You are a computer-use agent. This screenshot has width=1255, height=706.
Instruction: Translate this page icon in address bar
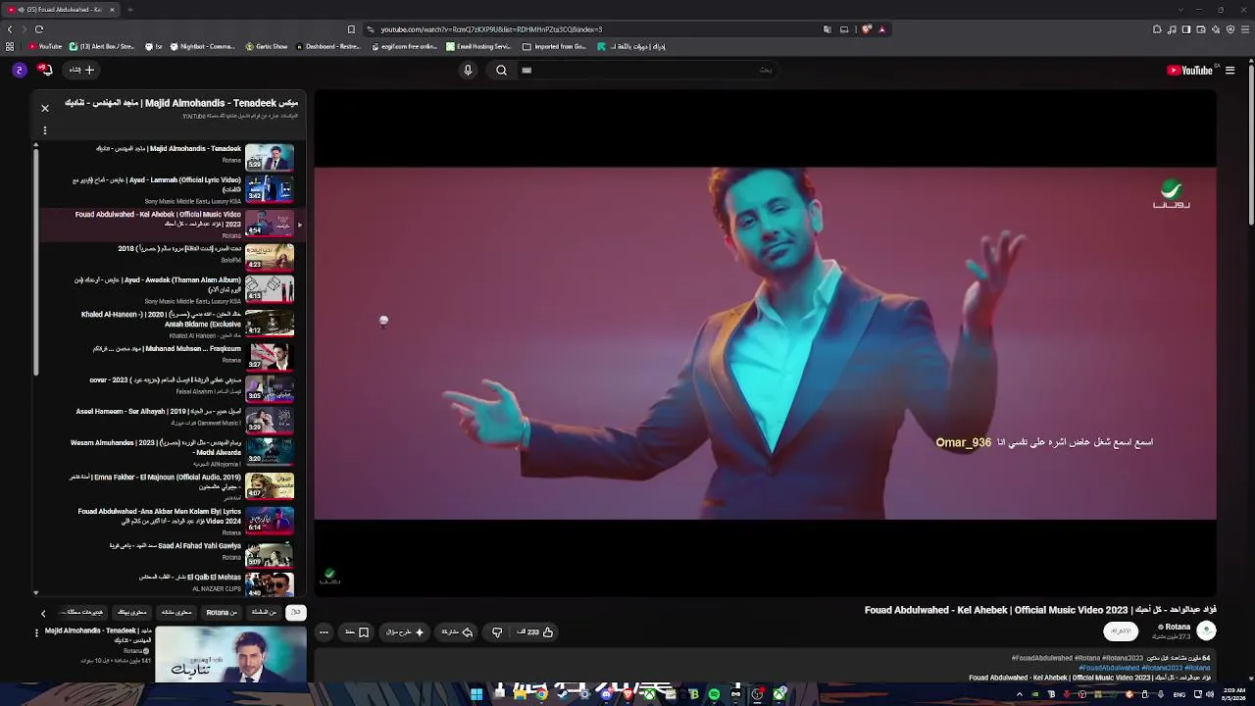click(x=828, y=29)
